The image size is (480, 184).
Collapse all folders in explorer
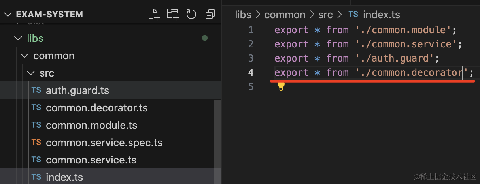pyautogui.click(x=210, y=15)
